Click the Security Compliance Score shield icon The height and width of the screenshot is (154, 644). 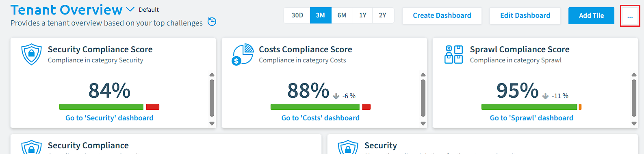[x=31, y=54]
